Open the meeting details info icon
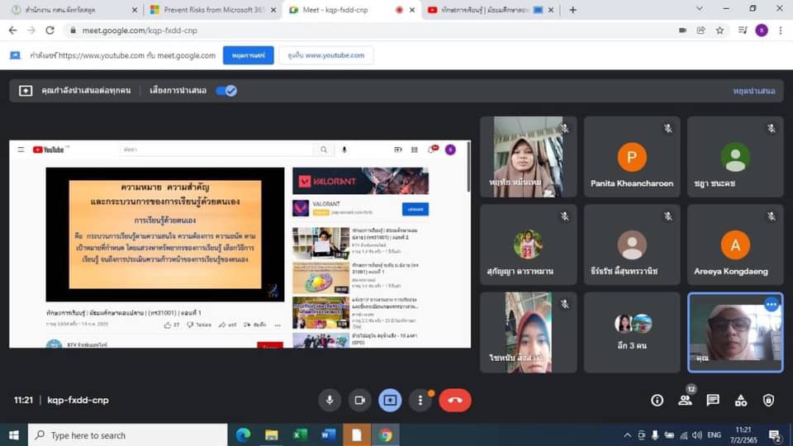 657,400
